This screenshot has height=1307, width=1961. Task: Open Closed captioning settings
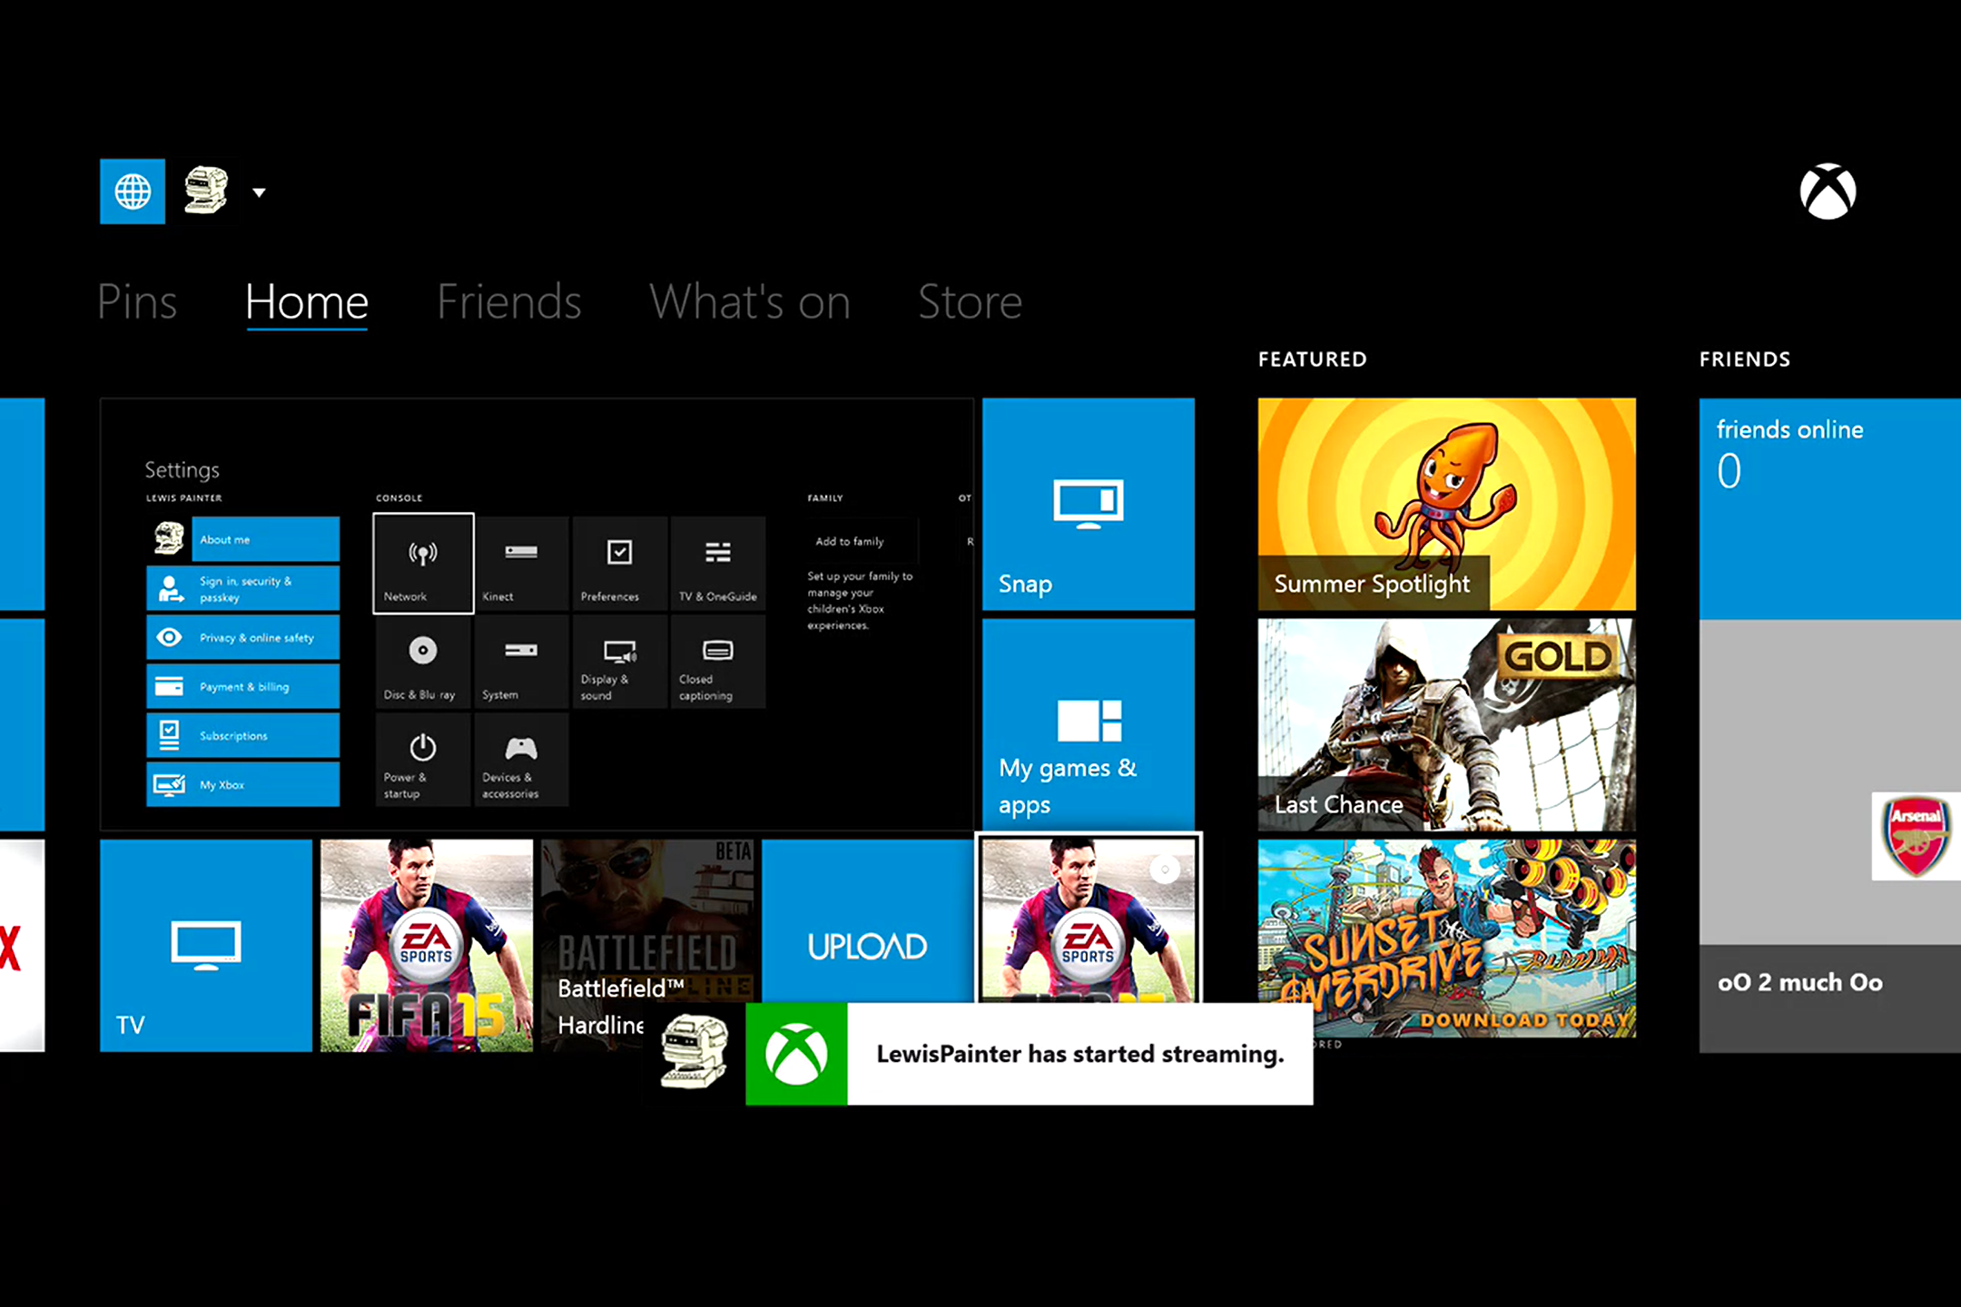(718, 662)
